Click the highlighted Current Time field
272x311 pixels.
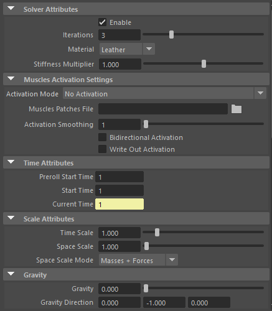[120, 204]
